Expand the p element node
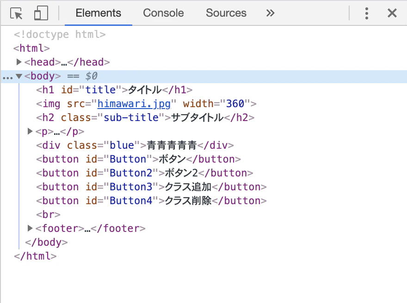The height and width of the screenshot is (303, 407). (30, 131)
